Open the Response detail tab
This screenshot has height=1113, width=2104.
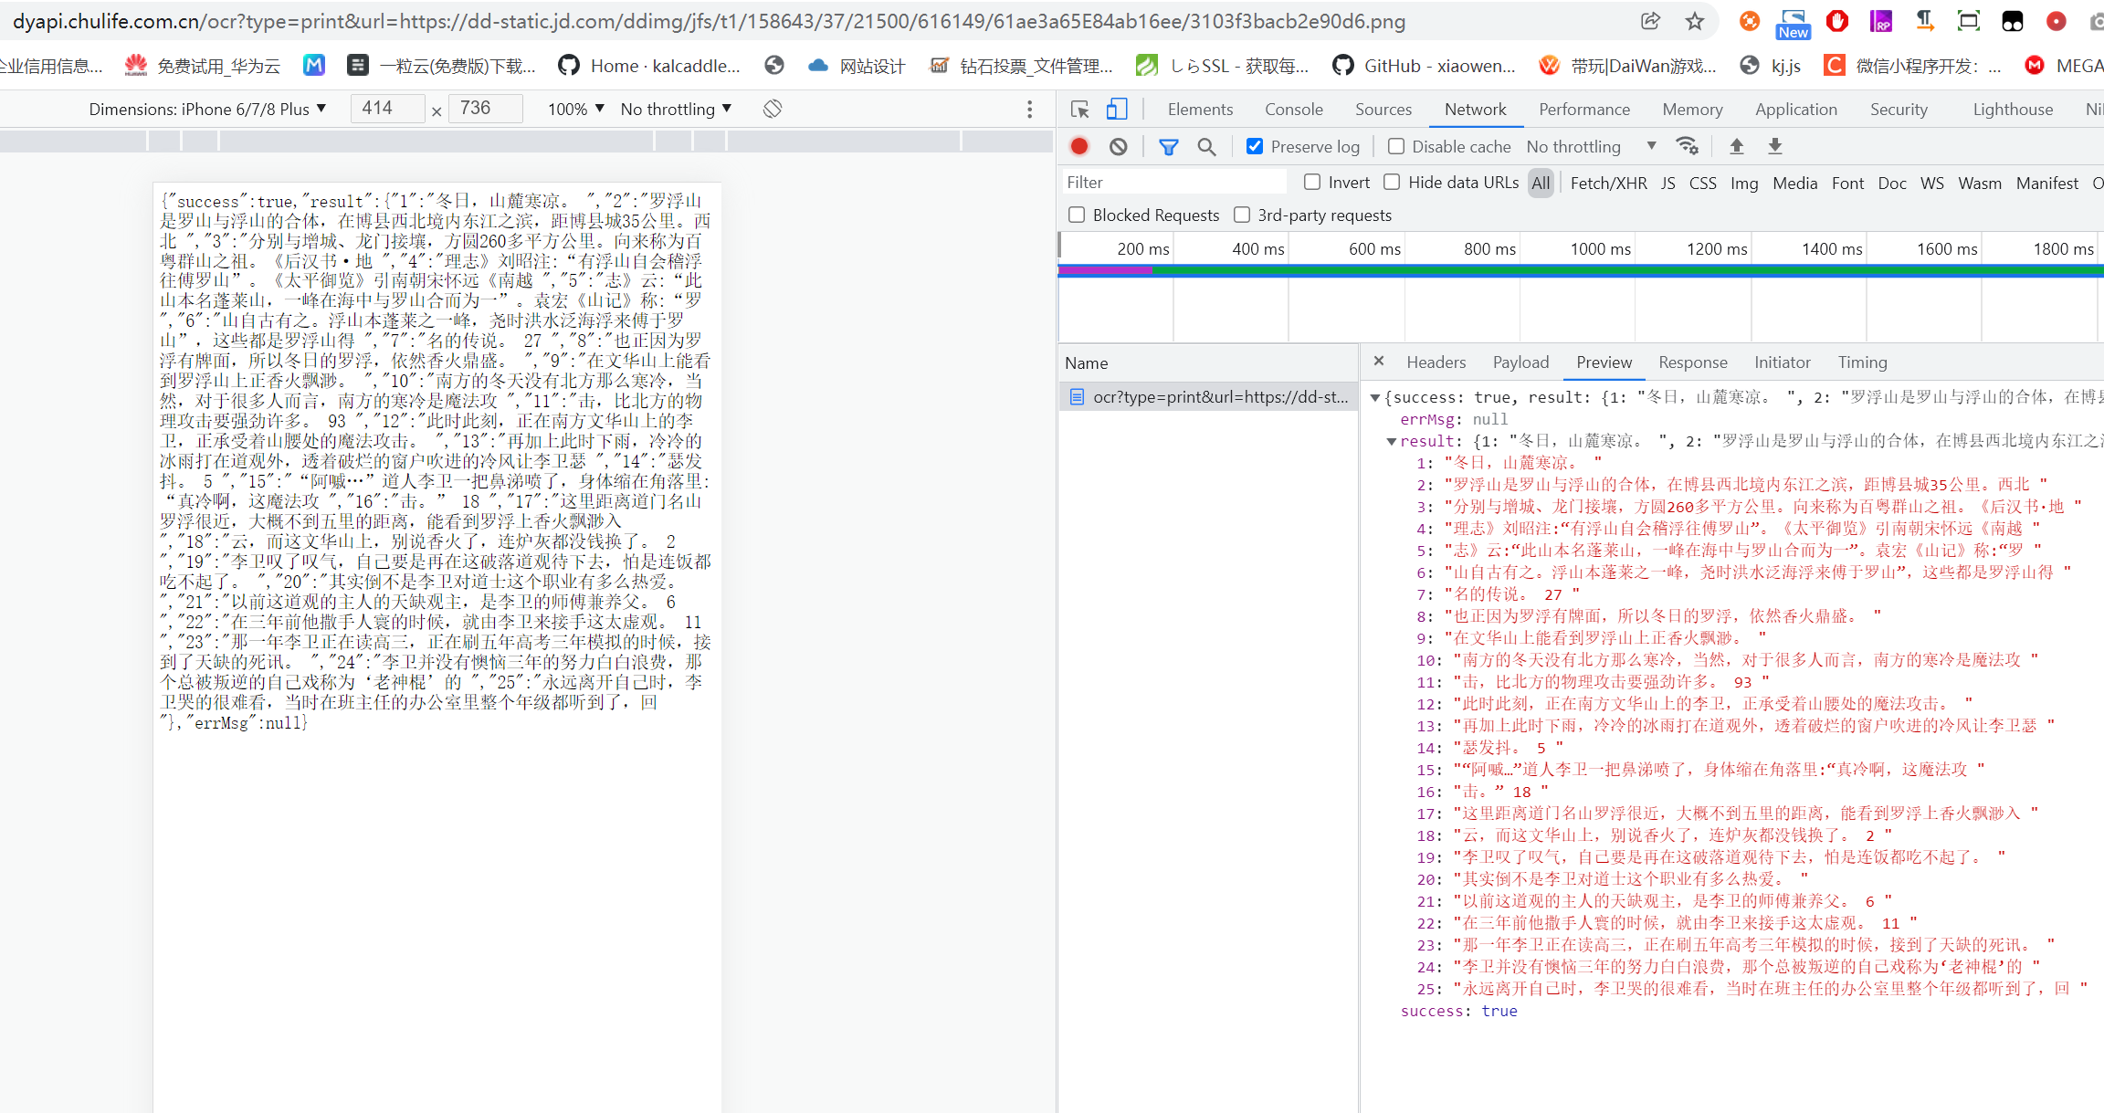(x=1693, y=362)
